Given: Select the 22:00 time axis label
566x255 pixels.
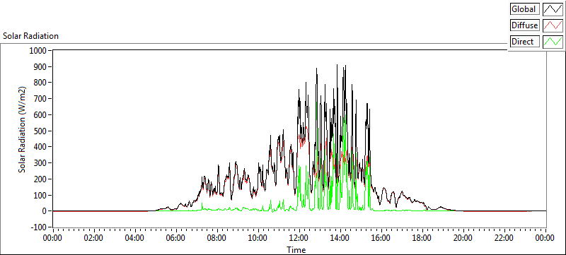Looking at the screenshot, I should [504, 238].
